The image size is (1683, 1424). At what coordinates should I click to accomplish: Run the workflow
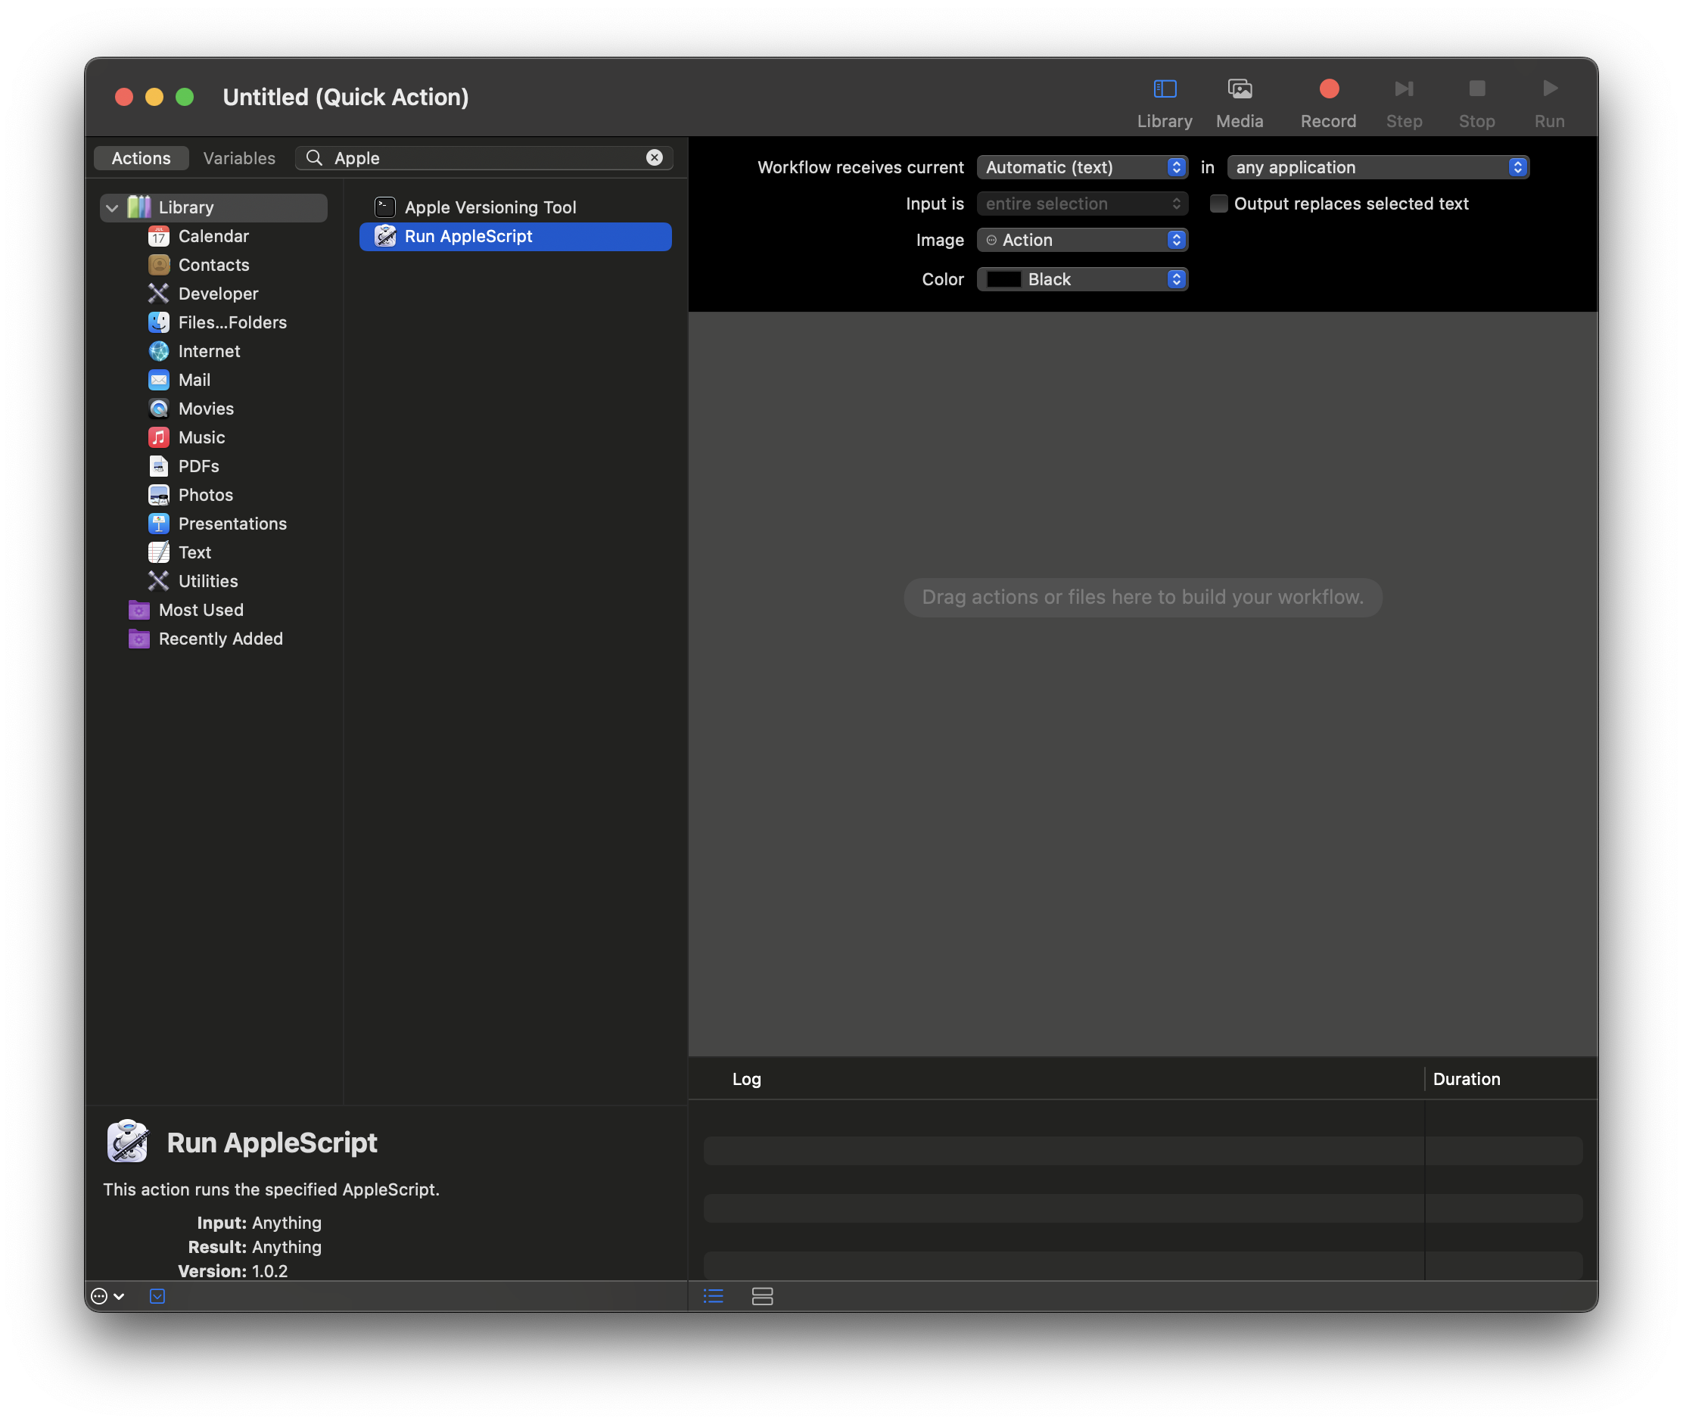coord(1549,102)
